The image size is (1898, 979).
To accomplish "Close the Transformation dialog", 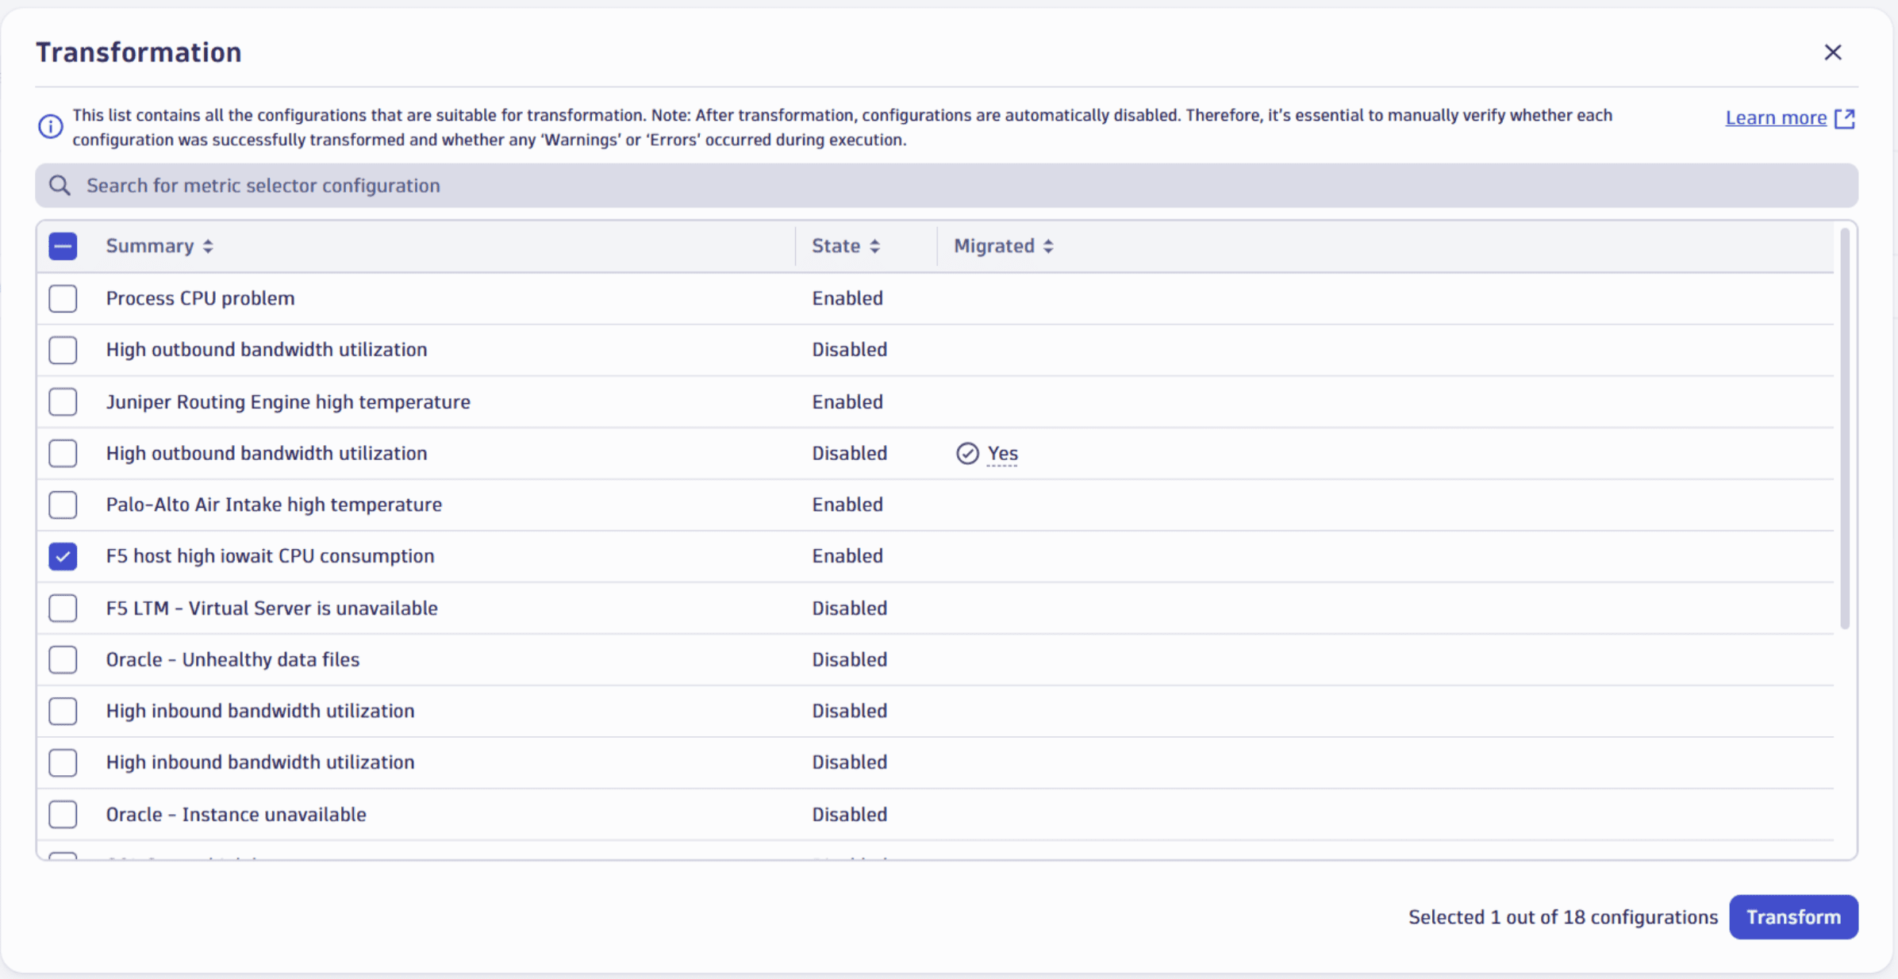I will click(1833, 52).
